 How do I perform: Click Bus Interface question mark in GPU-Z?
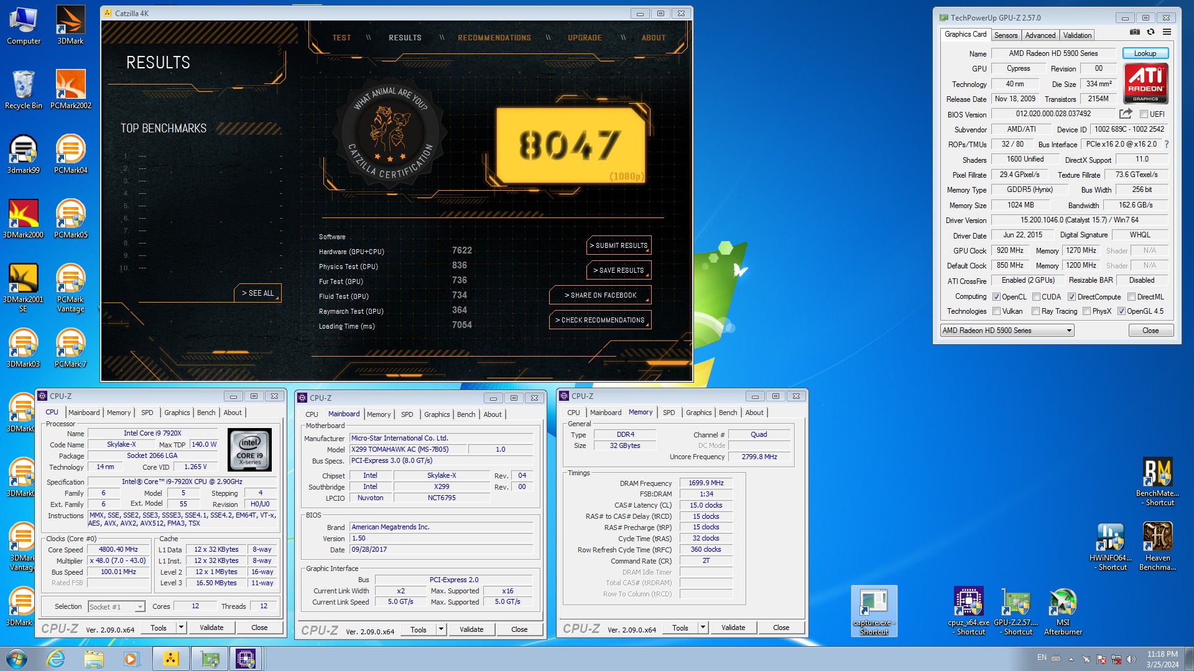[x=1166, y=144]
